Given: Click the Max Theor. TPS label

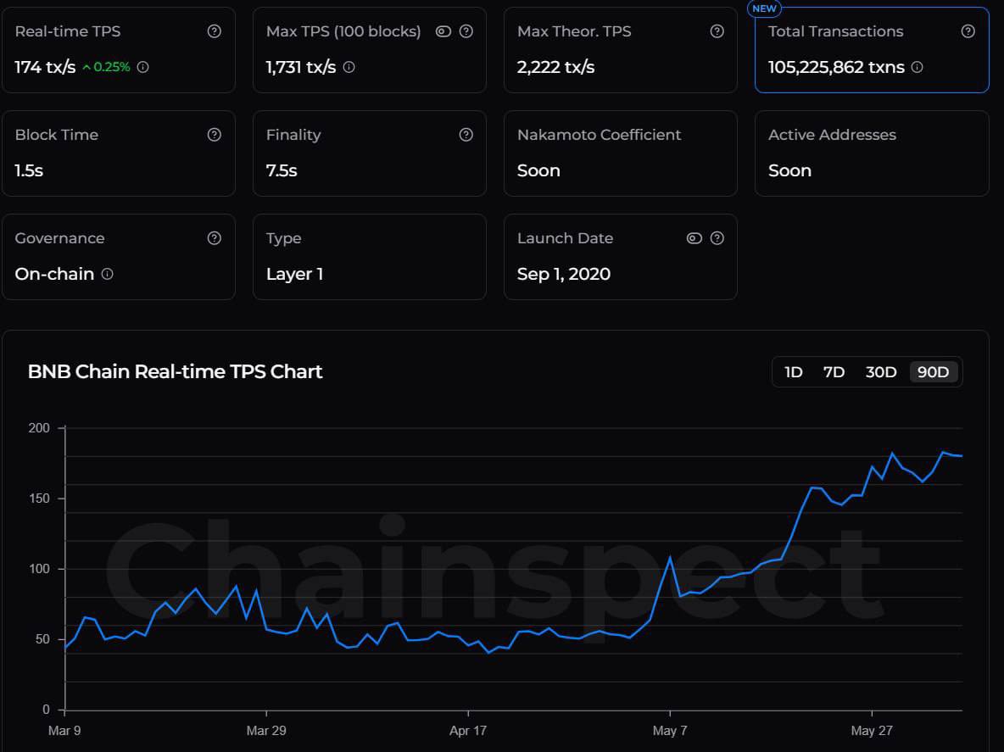Looking at the screenshot, I should click(574, 31).
